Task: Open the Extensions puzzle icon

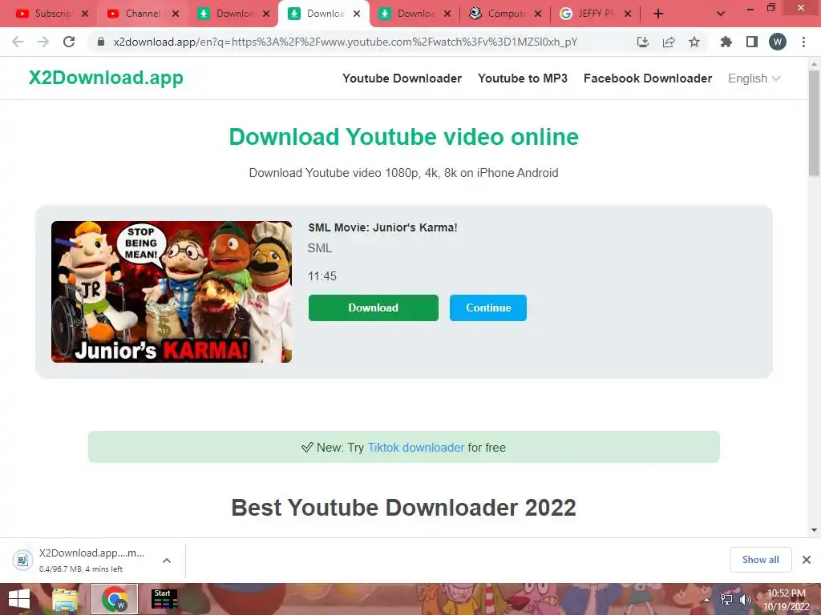Action: pos(726,42)
